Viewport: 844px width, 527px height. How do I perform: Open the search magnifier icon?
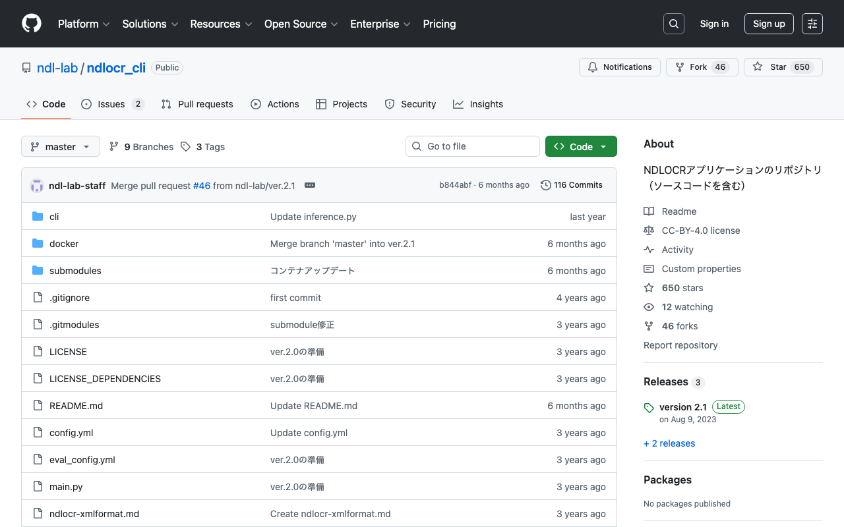click(x=674, y=24)
